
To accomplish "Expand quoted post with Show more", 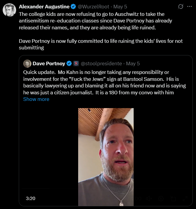I will point(36,99).
